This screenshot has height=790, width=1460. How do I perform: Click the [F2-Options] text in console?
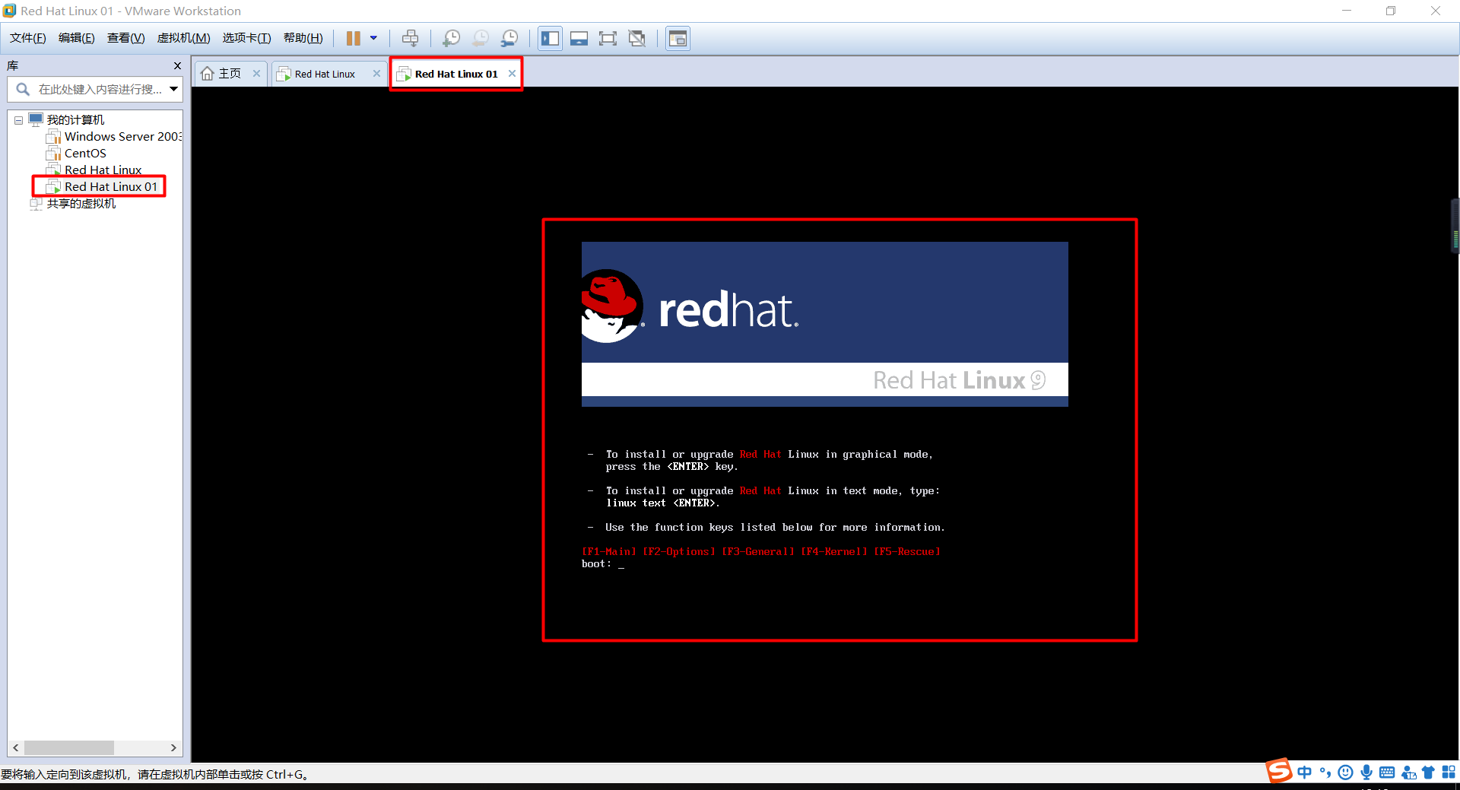[x=679, y=552]
